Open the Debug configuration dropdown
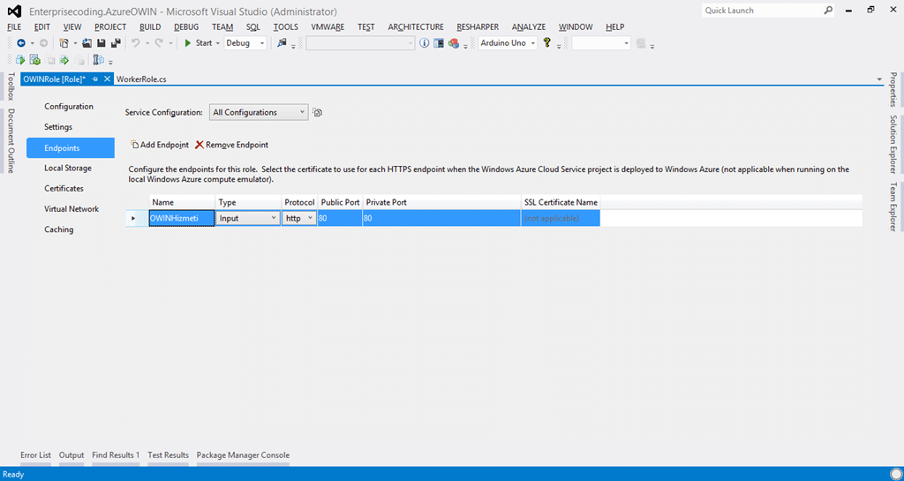Image resolution: width=904 pixels, height=481 pixels. pyautogui.click(x=245, y=43)
